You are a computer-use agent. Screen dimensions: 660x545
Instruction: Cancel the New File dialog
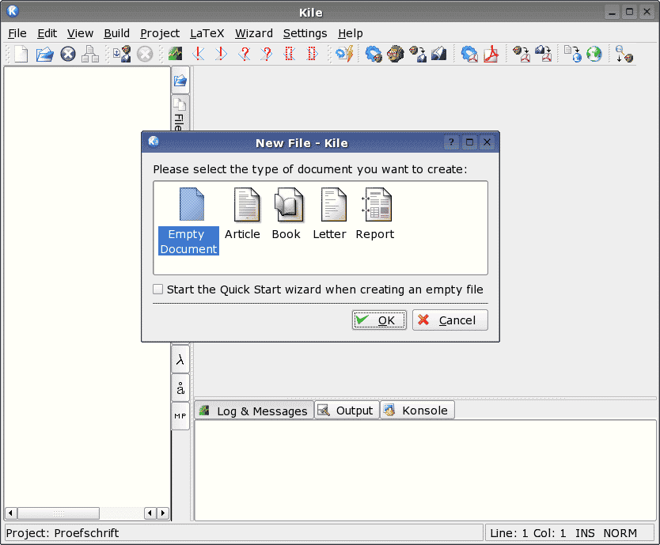coord(449,320)
